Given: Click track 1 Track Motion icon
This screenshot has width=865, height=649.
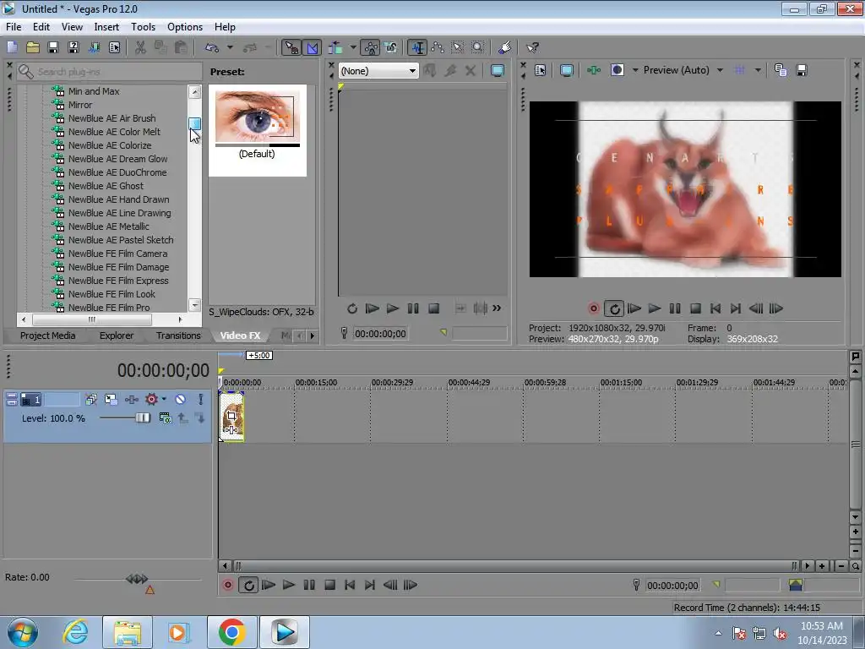Looking at the screenshot, I should (x=111, y=399).
